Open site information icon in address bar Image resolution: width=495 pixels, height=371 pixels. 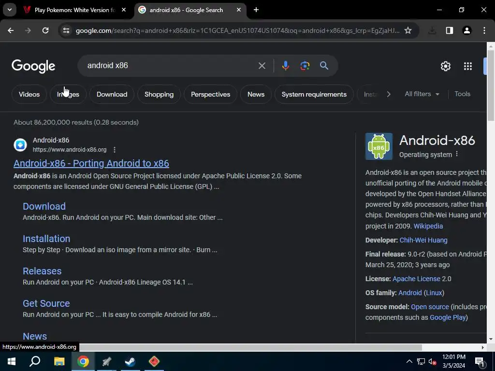click(x=66, y=30)
